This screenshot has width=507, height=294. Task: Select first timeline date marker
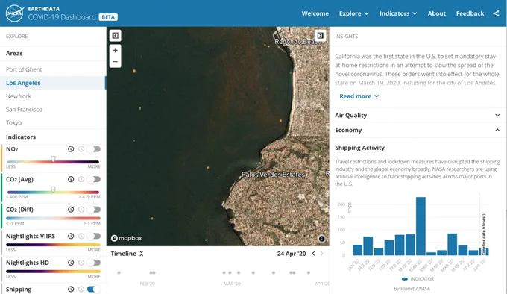tap(119, 272)
